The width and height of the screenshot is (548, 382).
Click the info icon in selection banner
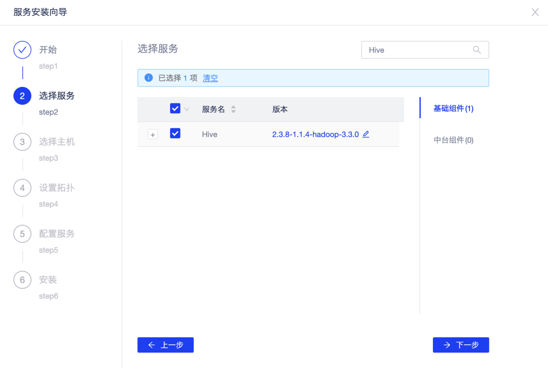tap(148, 78)
